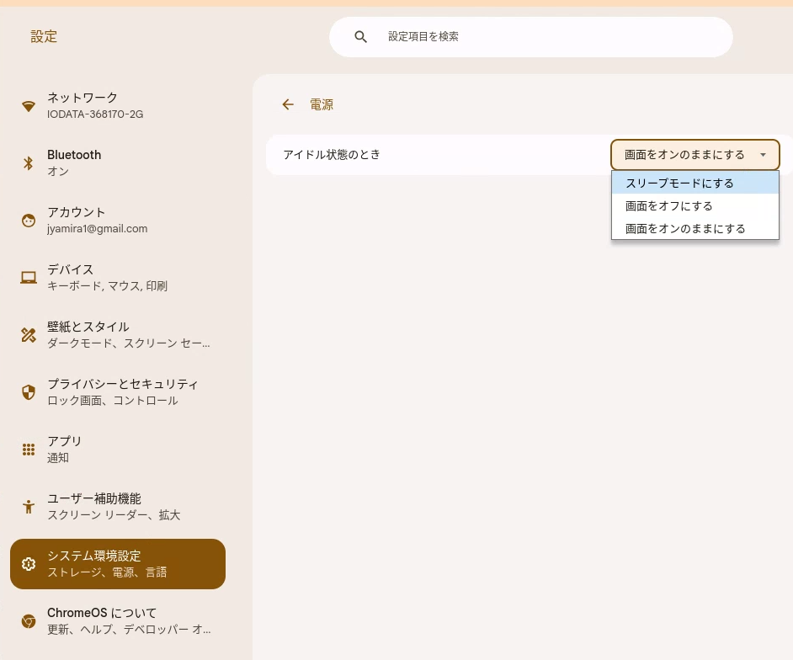The image size is (793, 660).
Task: Click the Wi-Fi network icon in sidebar
Action: tap(29, 106)
